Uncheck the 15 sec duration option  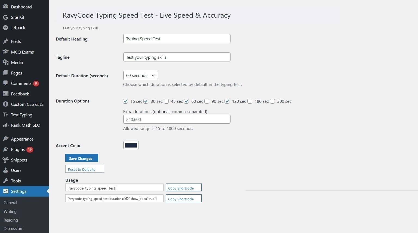[125, 101]
